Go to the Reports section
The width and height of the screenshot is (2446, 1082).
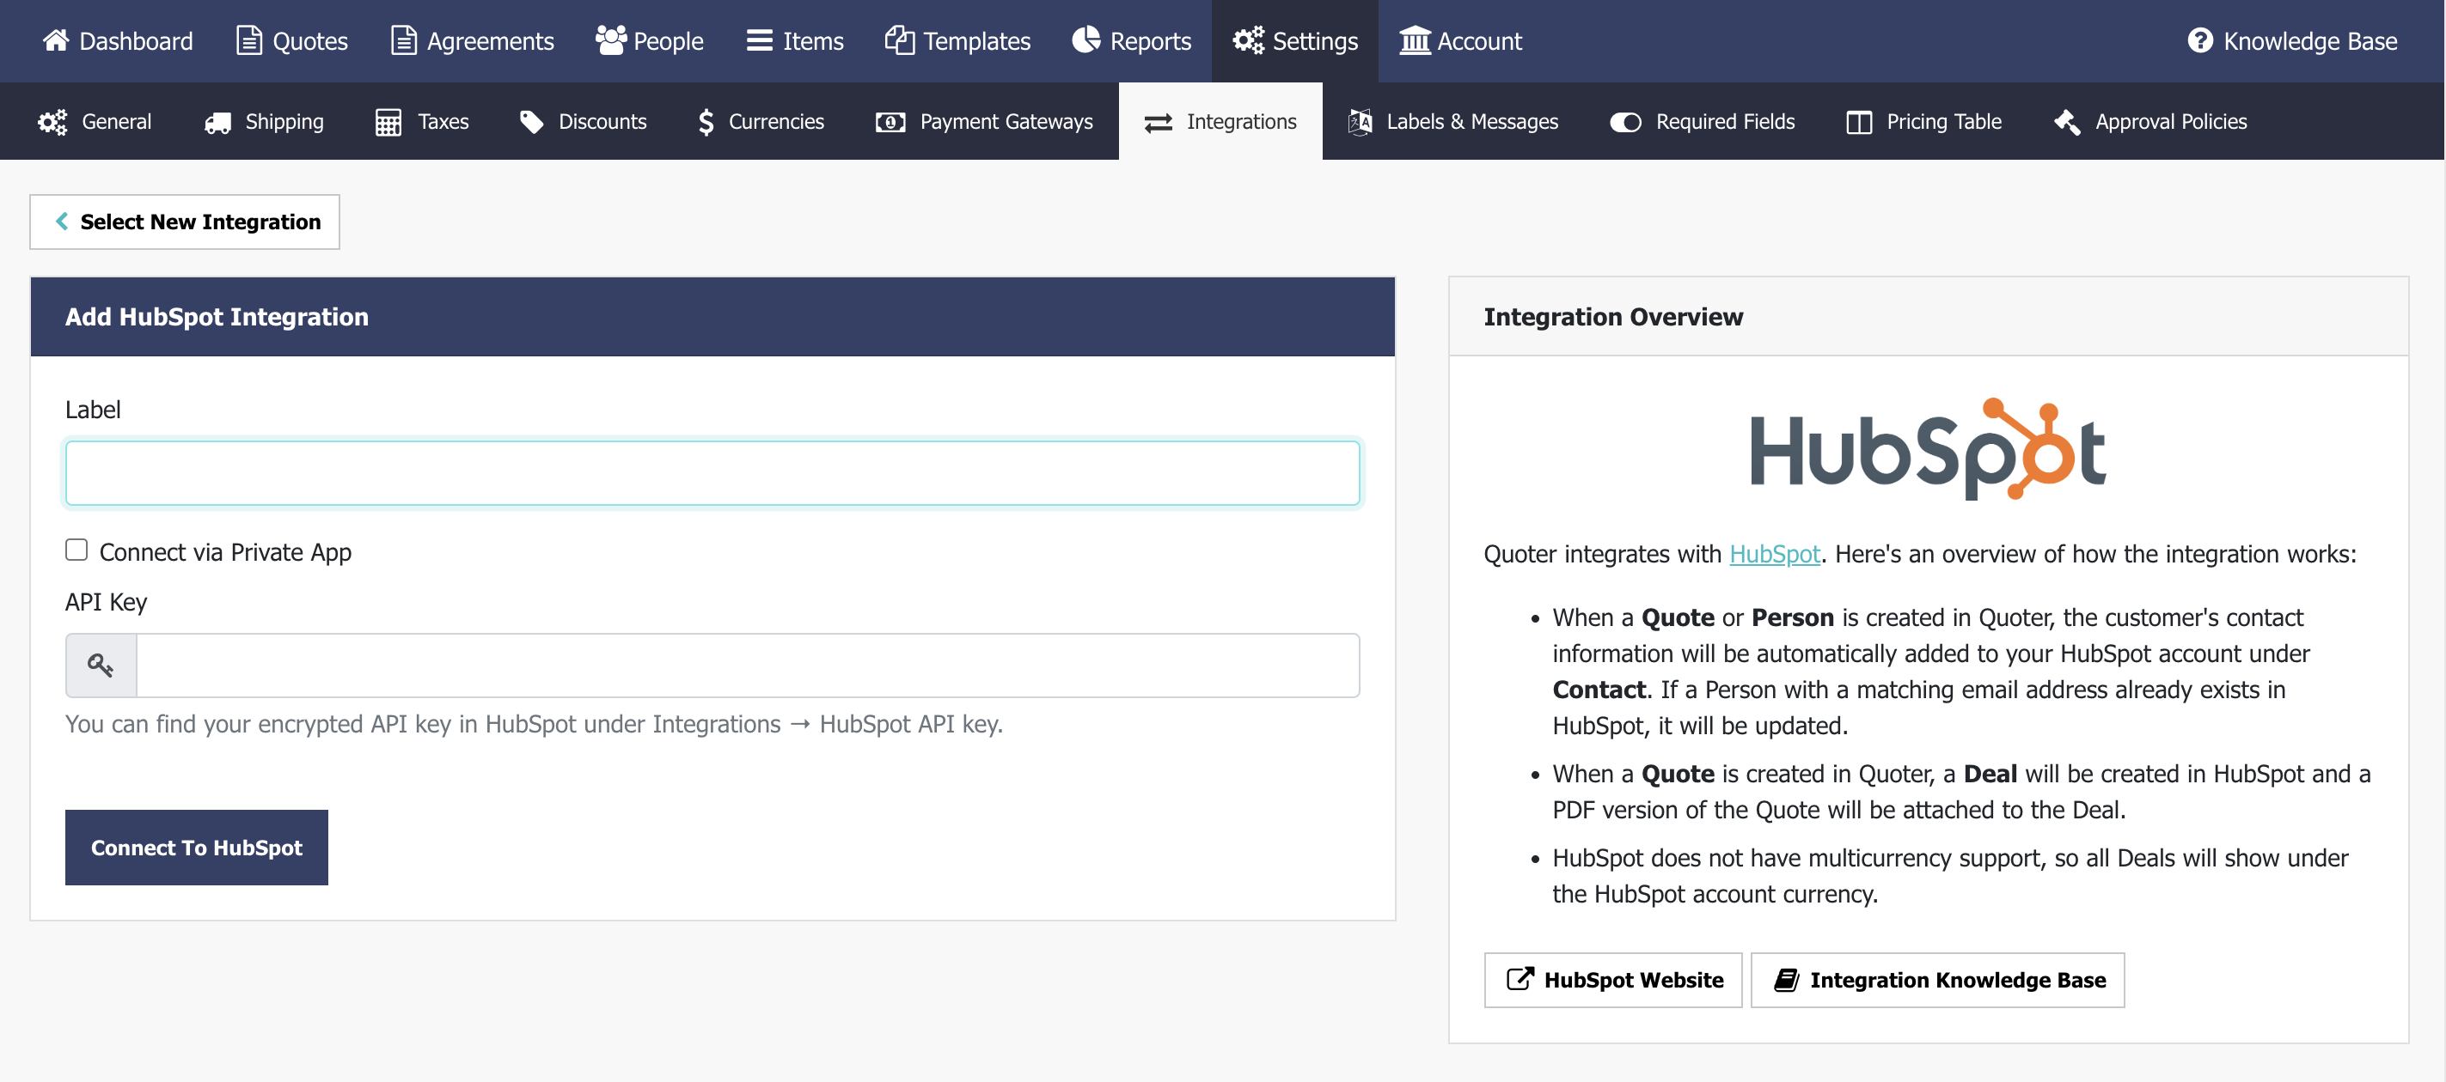tap(1131, 41)
